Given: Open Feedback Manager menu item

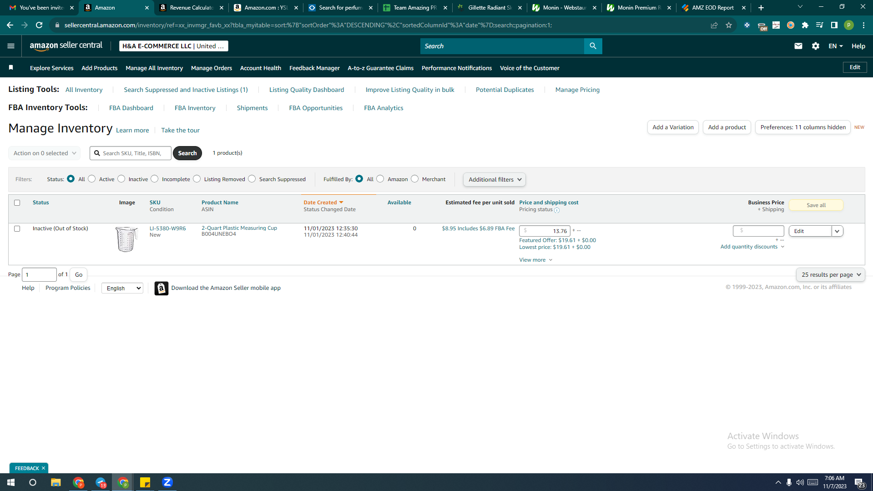Looking at the screenshot, I should [314, 68].
